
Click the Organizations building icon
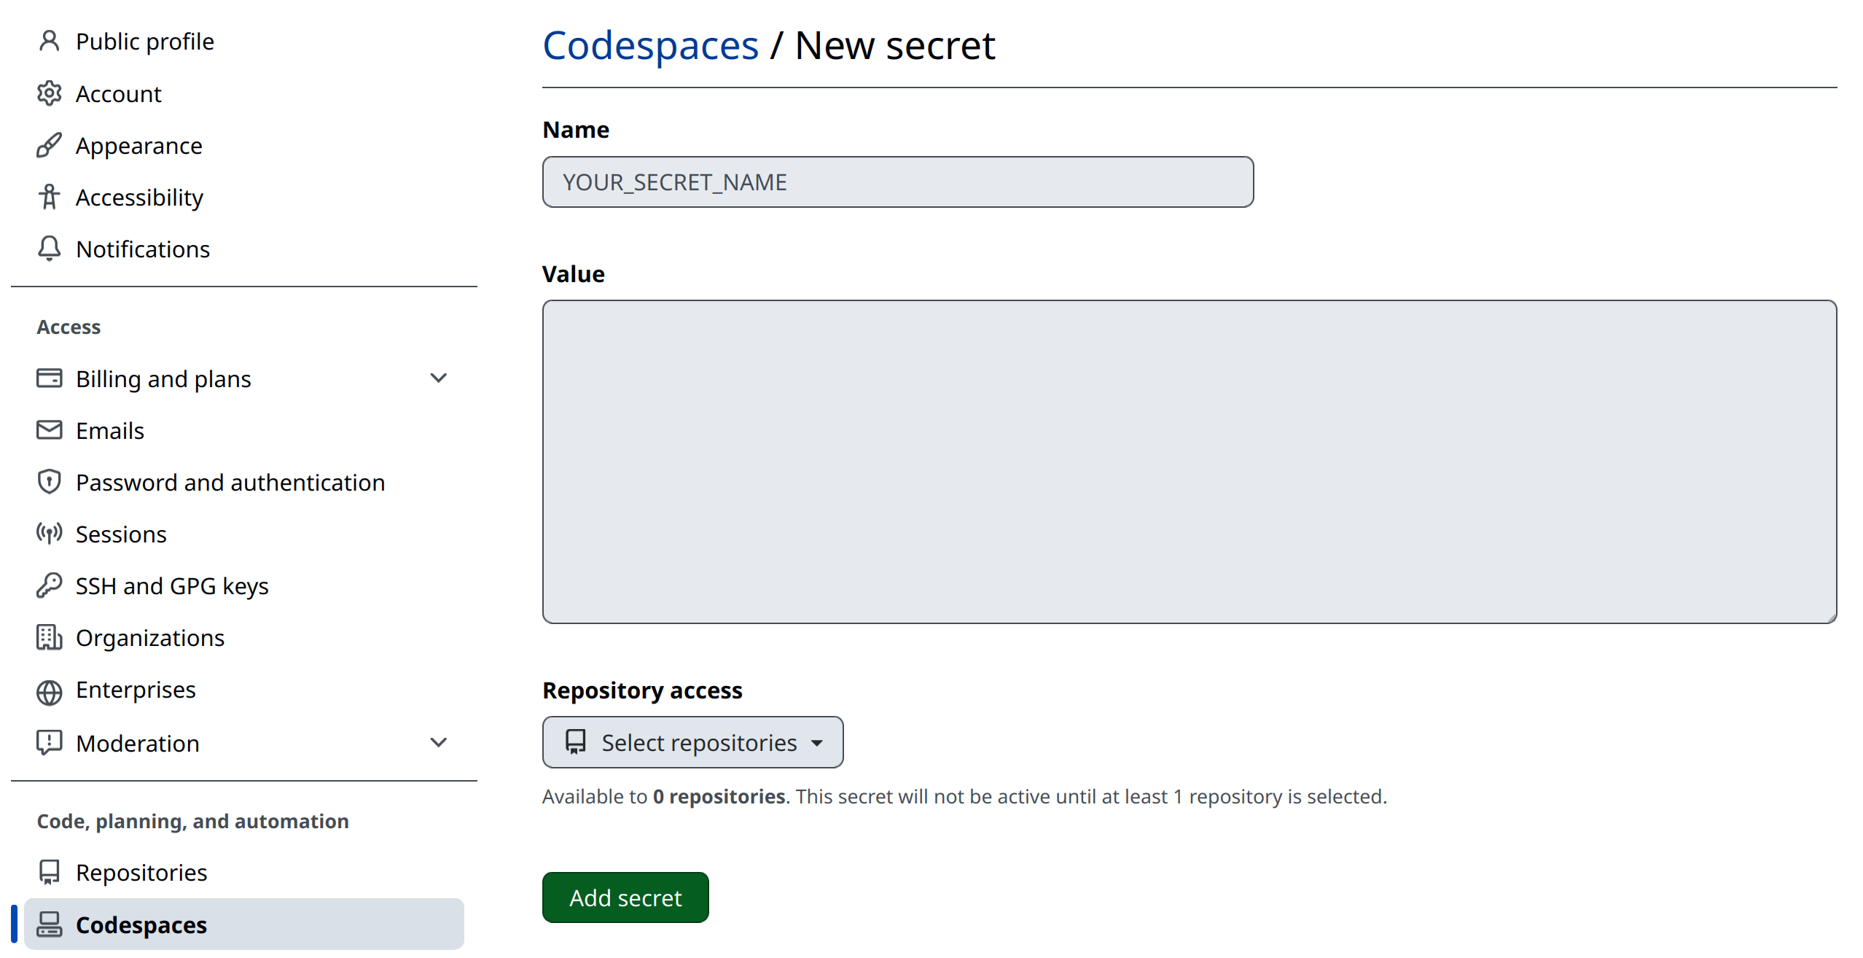tap(49, 638)
